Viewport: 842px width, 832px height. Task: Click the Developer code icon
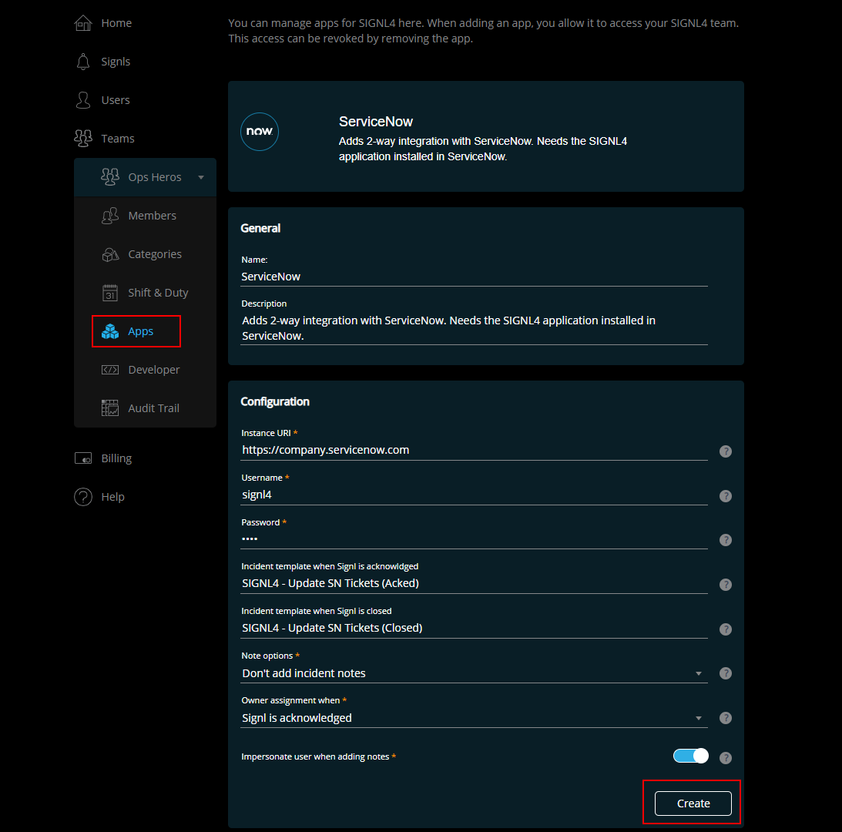click(110, 370)
